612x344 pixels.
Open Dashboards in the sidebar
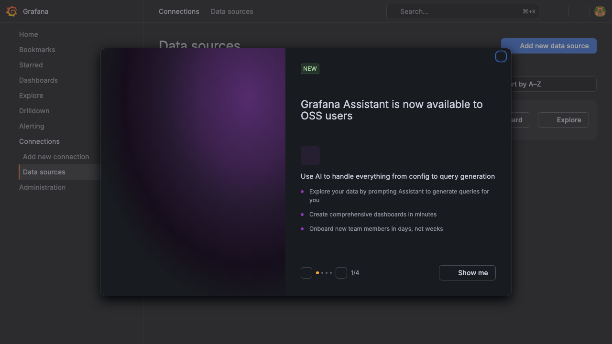[x=38, y=80]
